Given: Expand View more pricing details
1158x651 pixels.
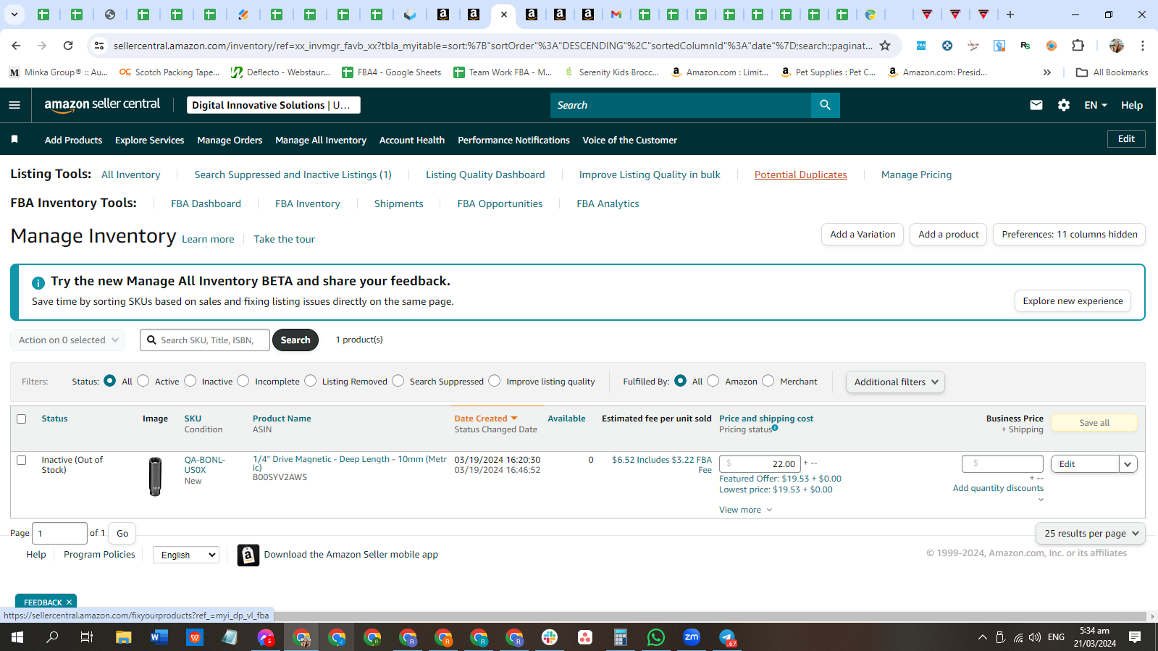Looking at the screenshot, I should tap(746, 510).
